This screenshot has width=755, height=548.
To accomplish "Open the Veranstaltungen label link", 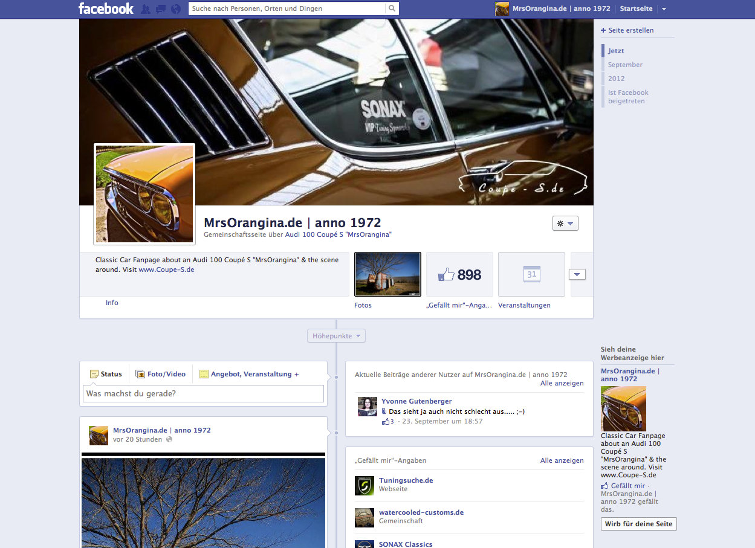I will tap(524, 305).
